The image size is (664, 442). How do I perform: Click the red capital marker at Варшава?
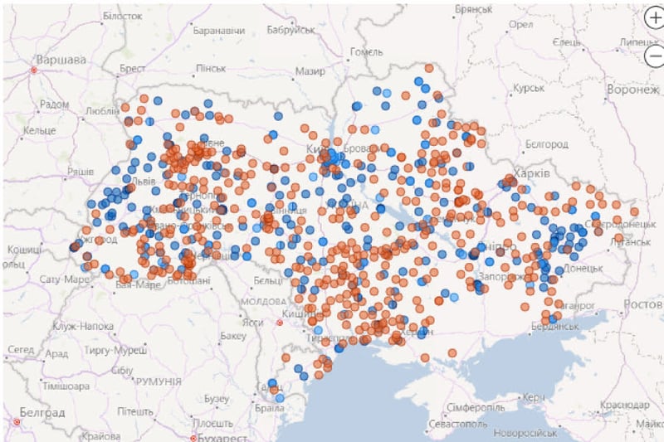coord(34,71)
